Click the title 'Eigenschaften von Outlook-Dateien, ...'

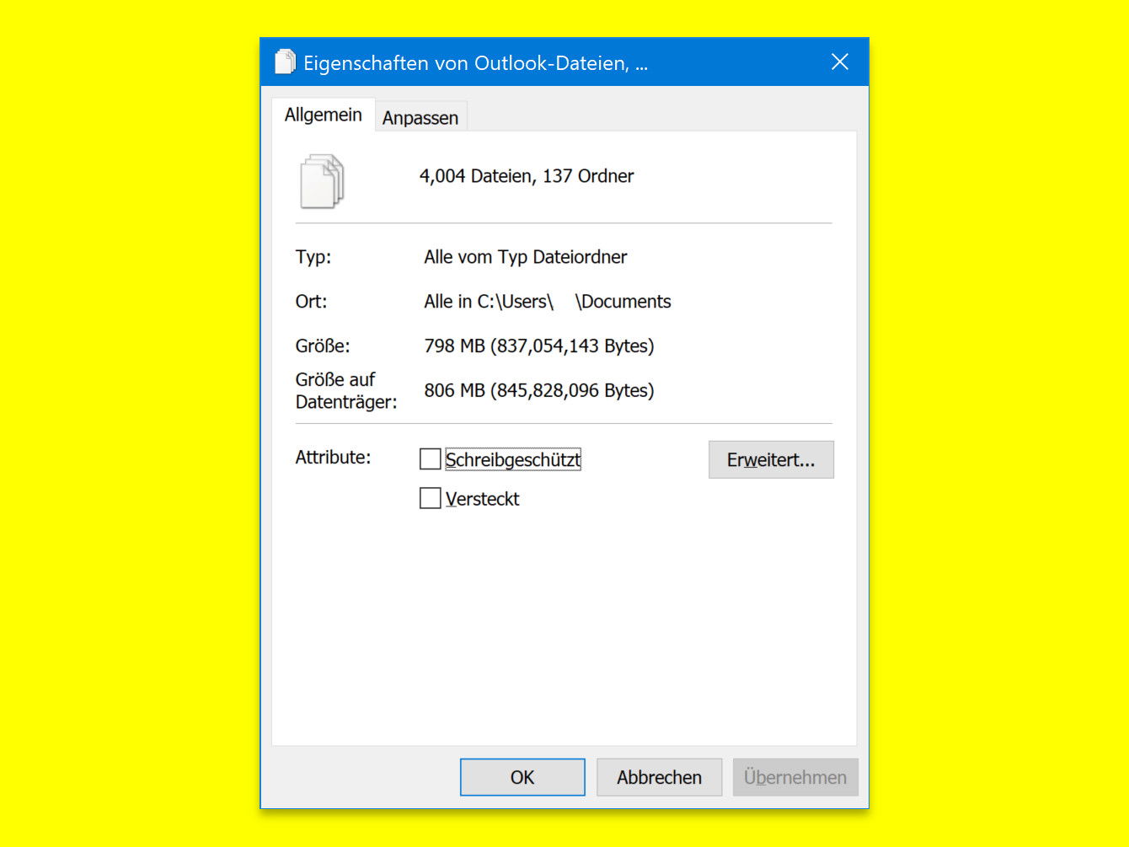click(x=476, y=63)
